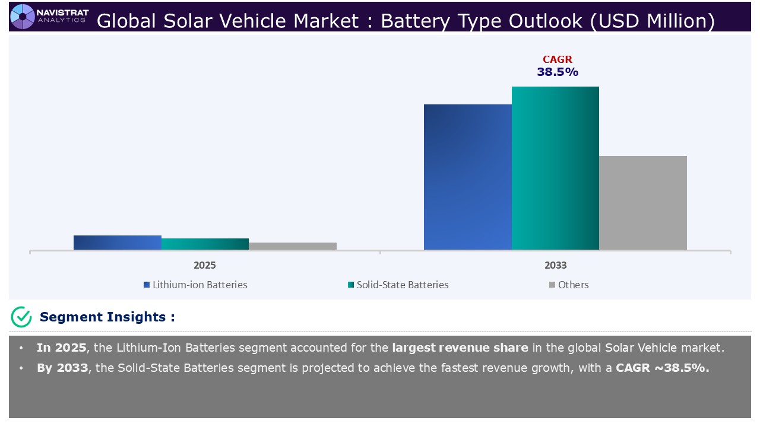Click the 2033 Others gray bar

coord(643,203)
